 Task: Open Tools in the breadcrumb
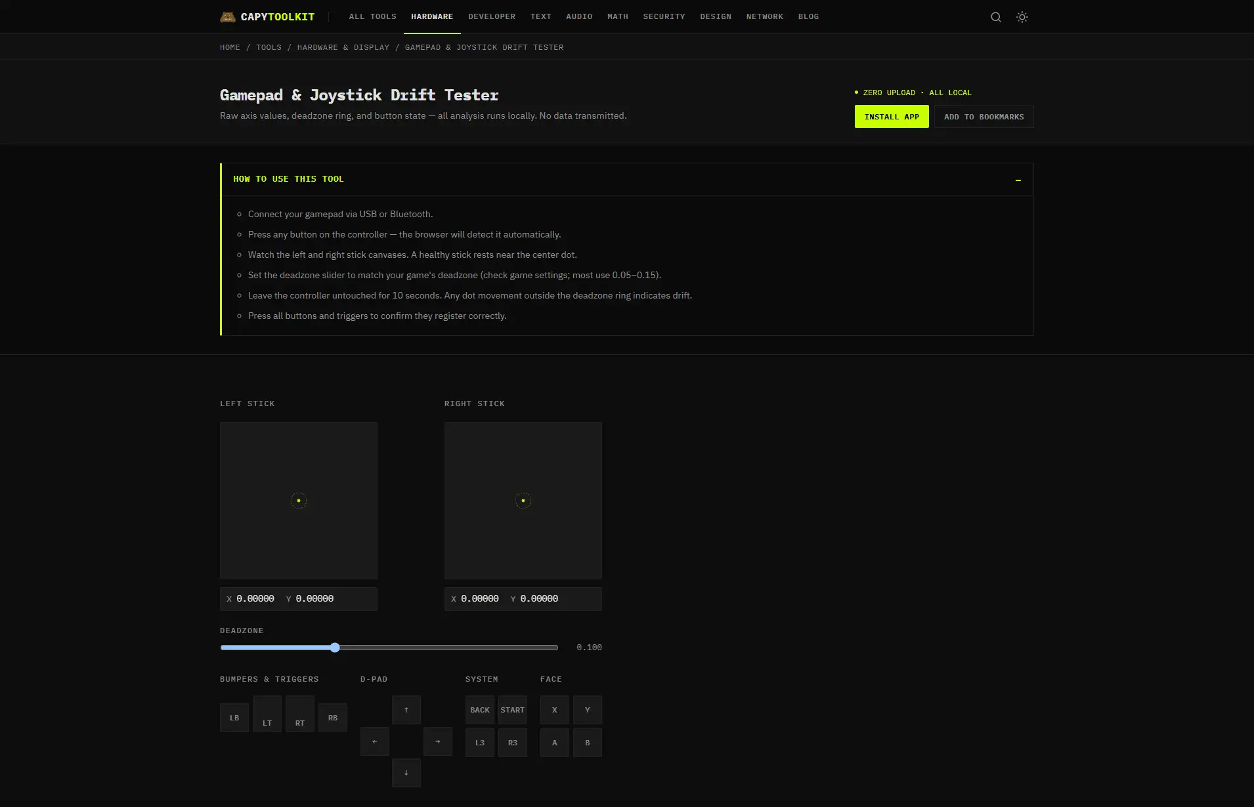point(269,47)
